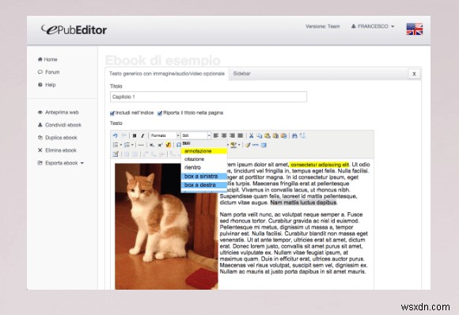
Task: Insert a hyperlink with link icon
Action: (x=256, y=145)
